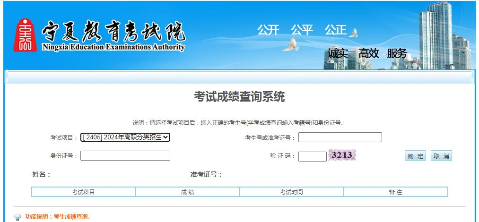Viewport: 479px width, 222px height.
Task: Click the 说明 instruction line above the form
Action: (x=239, y=123)
